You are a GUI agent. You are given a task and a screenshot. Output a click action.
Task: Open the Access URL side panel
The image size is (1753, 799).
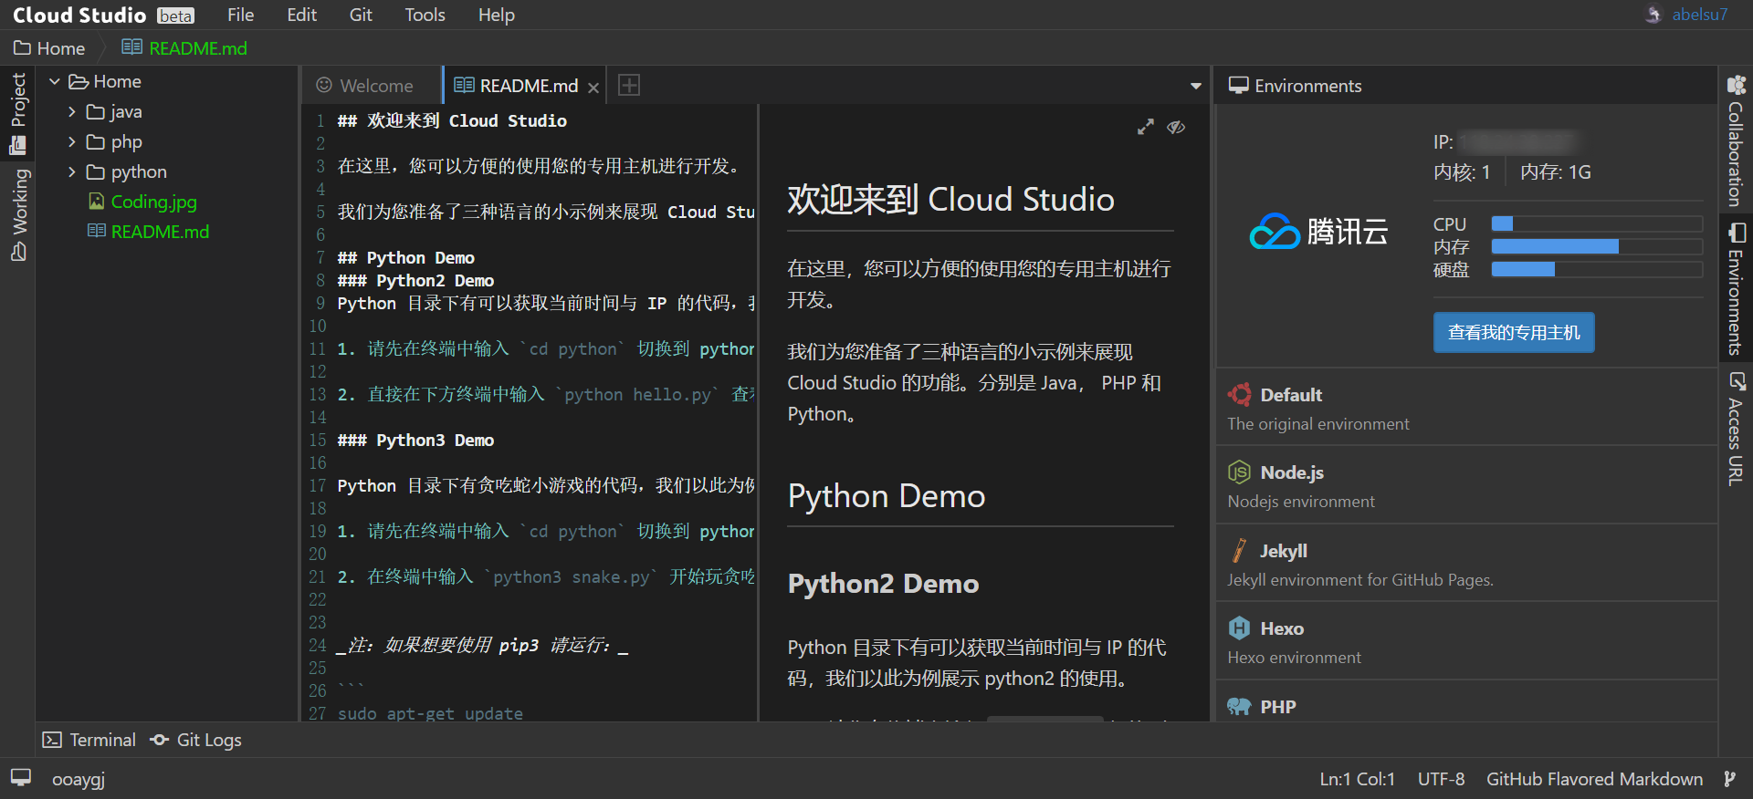point(1736,428)
